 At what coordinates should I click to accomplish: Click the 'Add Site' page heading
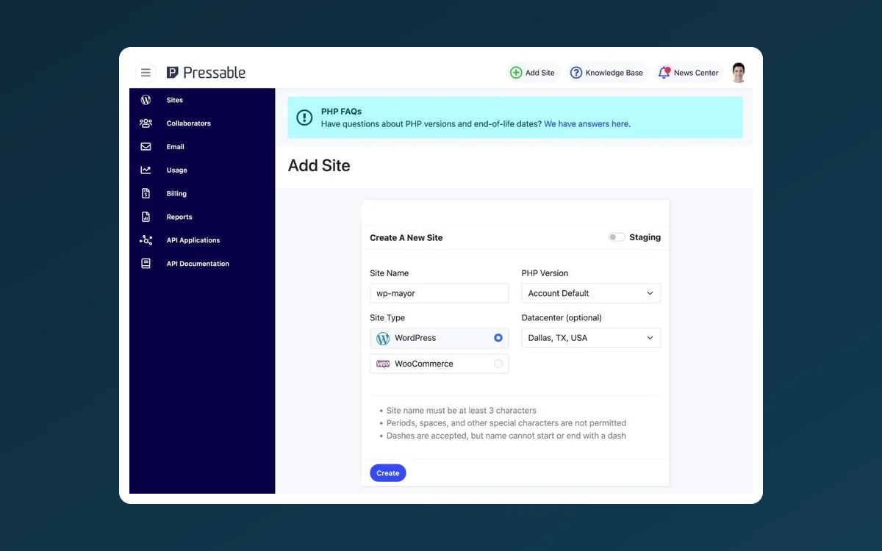pos(319,166)
